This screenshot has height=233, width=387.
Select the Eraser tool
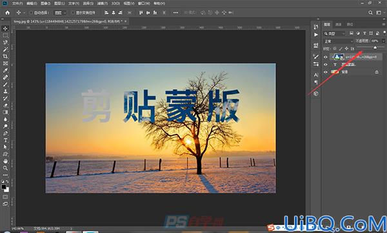(5, 105)
